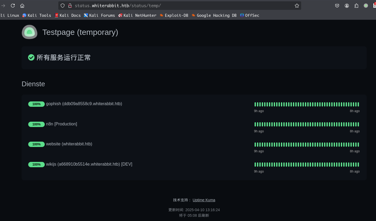The height and width of the screenshot is (221, 376).
Task: Click the website (whiterabbit.htb) 100% badge
Action: point(36,144)
